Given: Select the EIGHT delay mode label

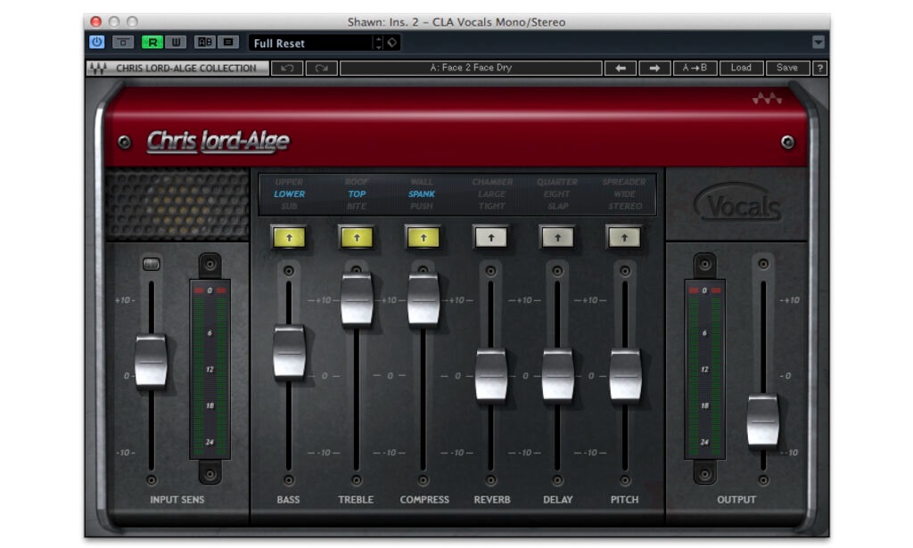Looking at the screenshot, I should click(x=557, y=194).
